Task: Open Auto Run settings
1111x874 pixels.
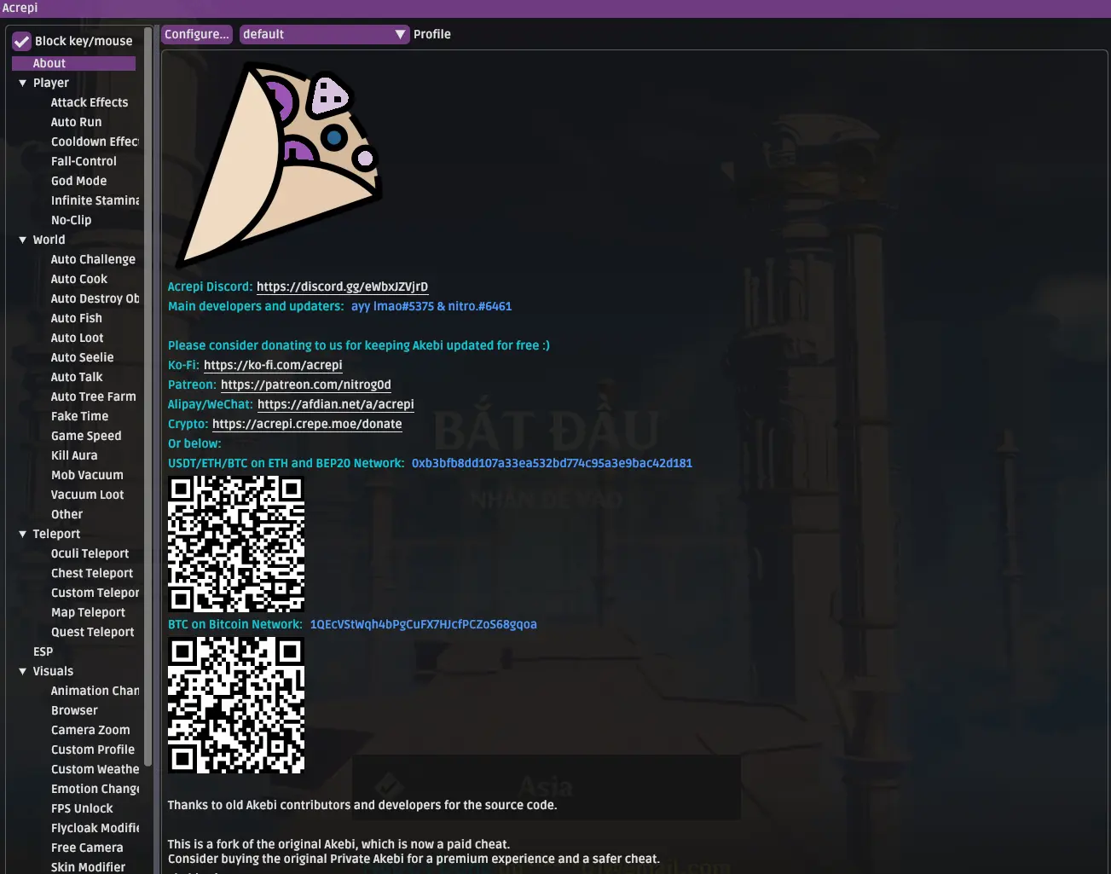Action: click(x=76, y=122)
